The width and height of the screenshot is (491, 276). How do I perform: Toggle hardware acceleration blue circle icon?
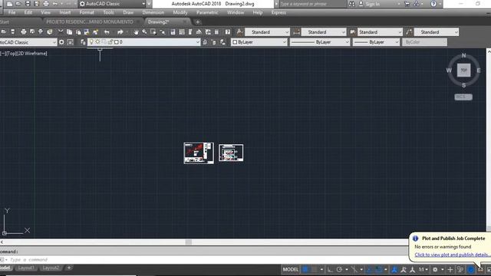[470, 269]
